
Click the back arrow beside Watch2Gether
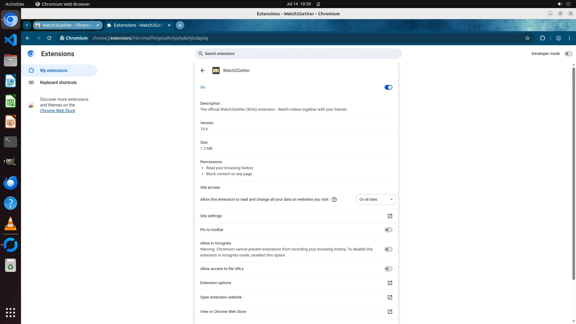click(203, 70)
